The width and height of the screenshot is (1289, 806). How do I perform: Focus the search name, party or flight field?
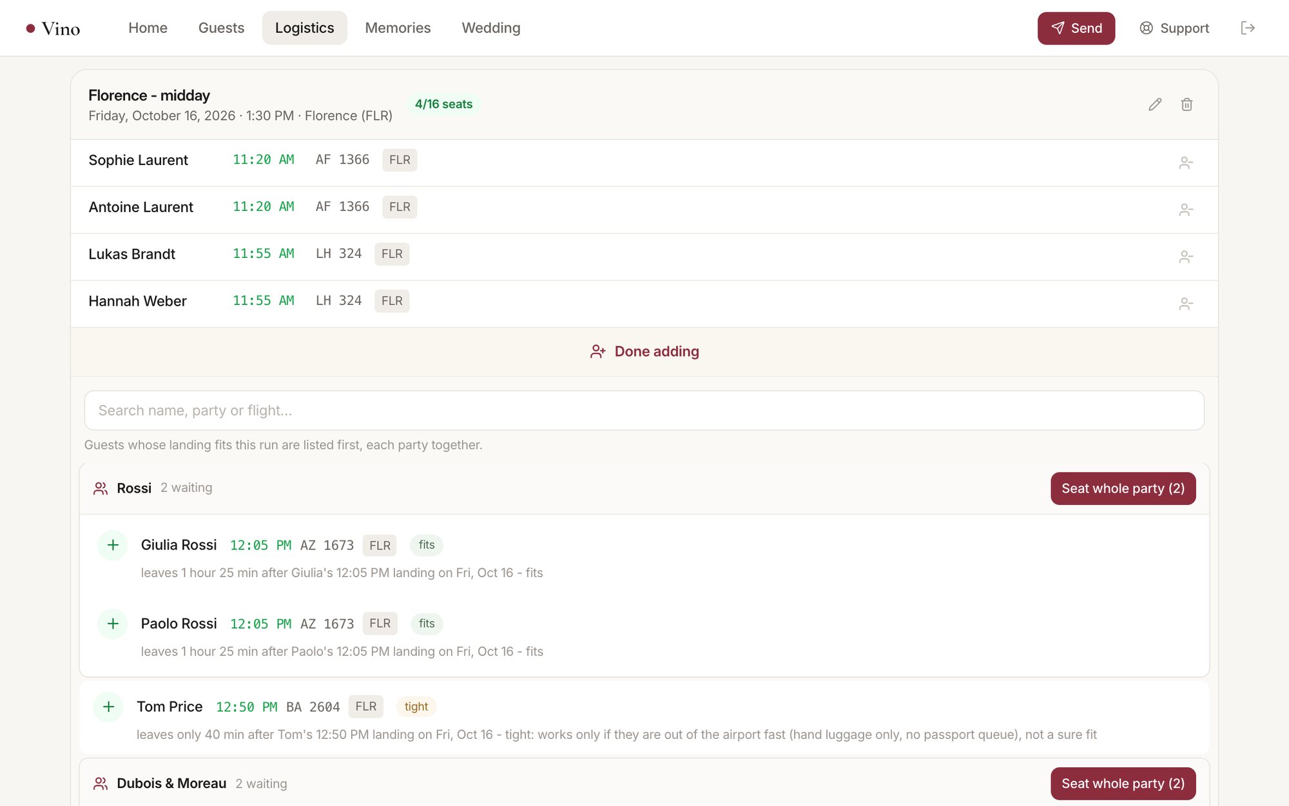(644, 410)
